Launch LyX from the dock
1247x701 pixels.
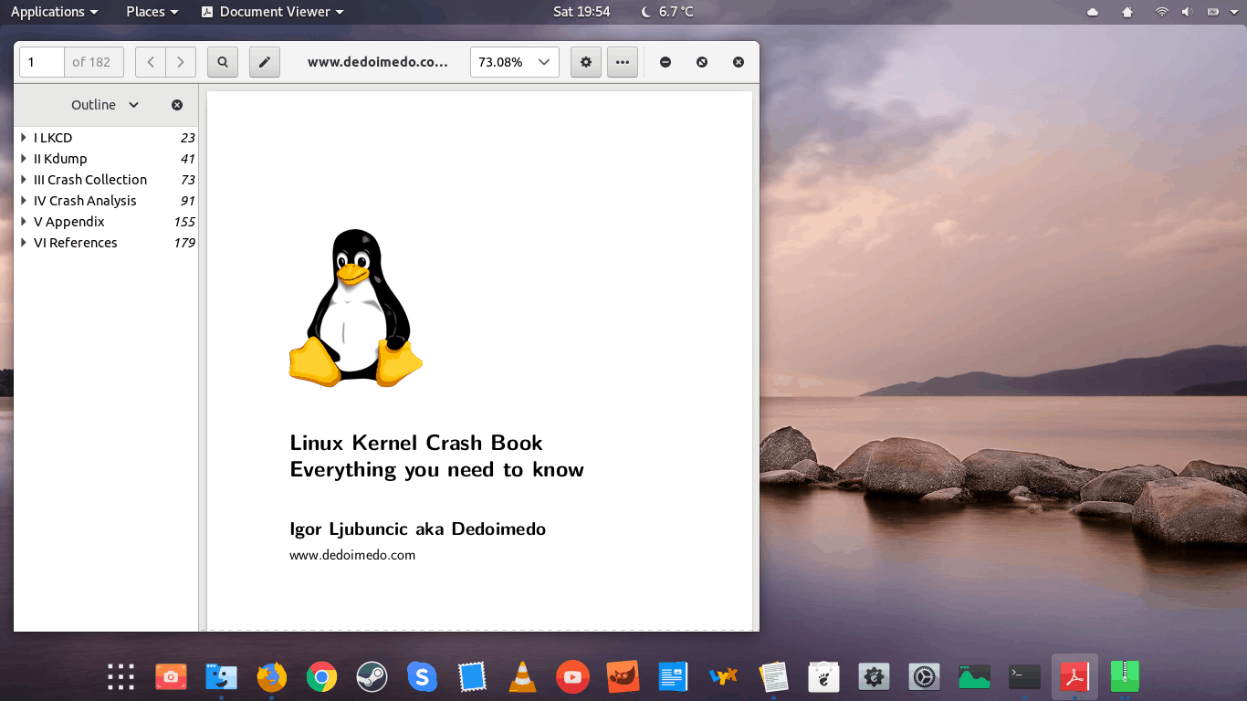pyautogui.click(x=723, y=676)
